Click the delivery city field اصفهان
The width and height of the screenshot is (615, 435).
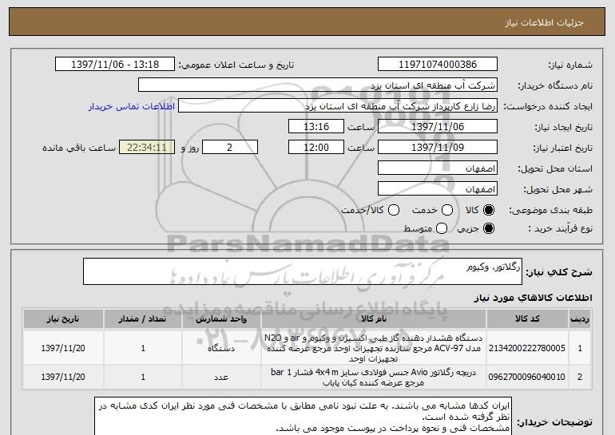tap(438, 189)
